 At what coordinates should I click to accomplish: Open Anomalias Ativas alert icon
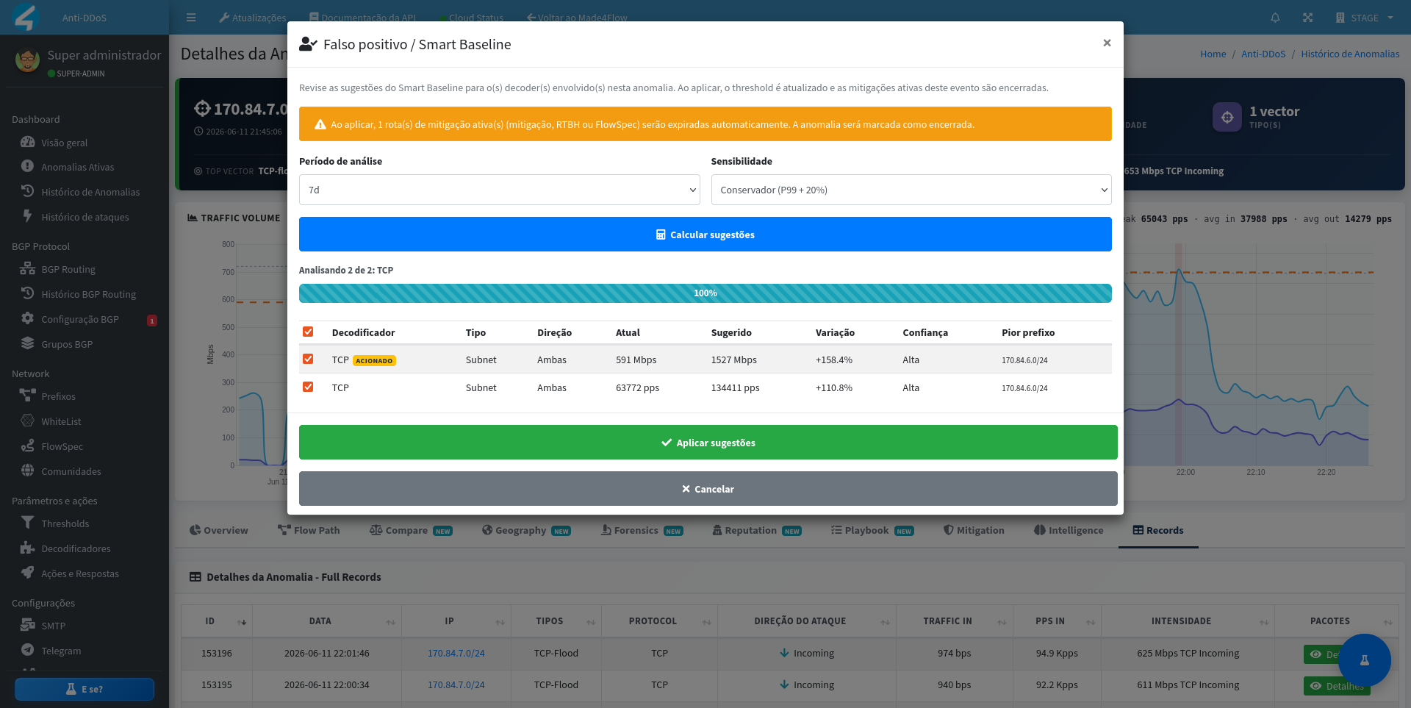click(27, 166)
